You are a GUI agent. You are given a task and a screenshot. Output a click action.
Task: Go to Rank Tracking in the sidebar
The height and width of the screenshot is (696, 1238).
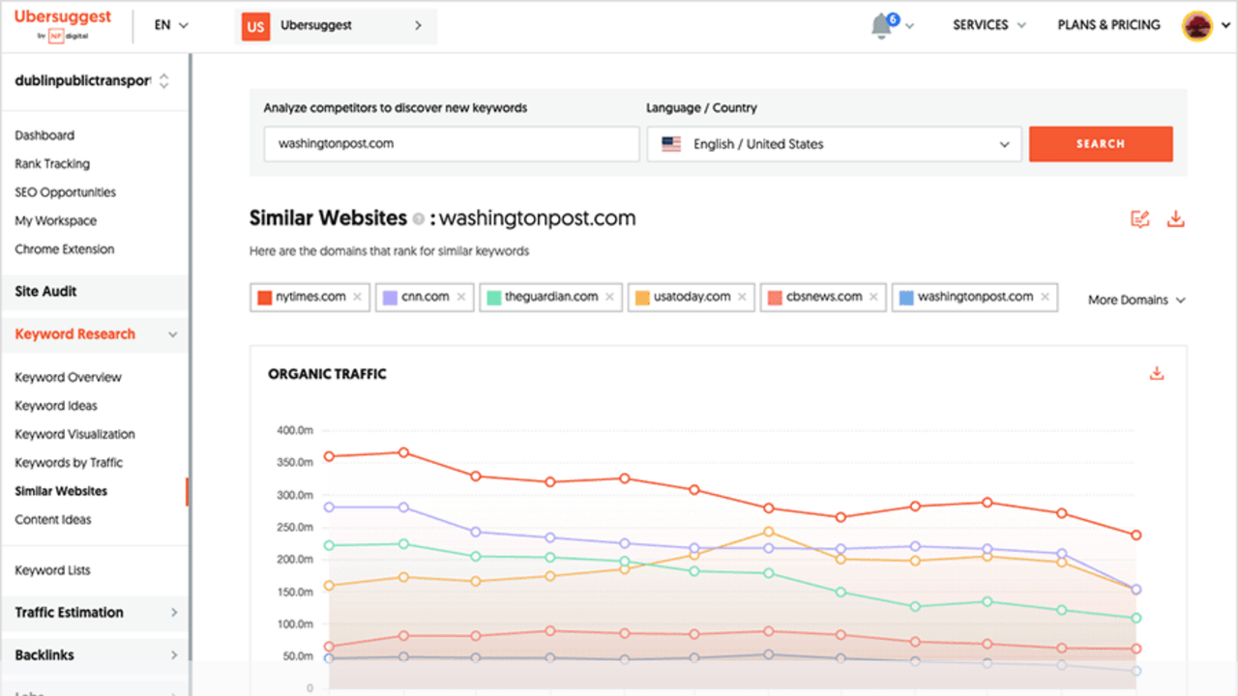coord(52,163)
